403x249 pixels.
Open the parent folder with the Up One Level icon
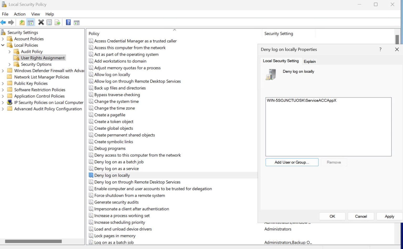tap(22, 22)
